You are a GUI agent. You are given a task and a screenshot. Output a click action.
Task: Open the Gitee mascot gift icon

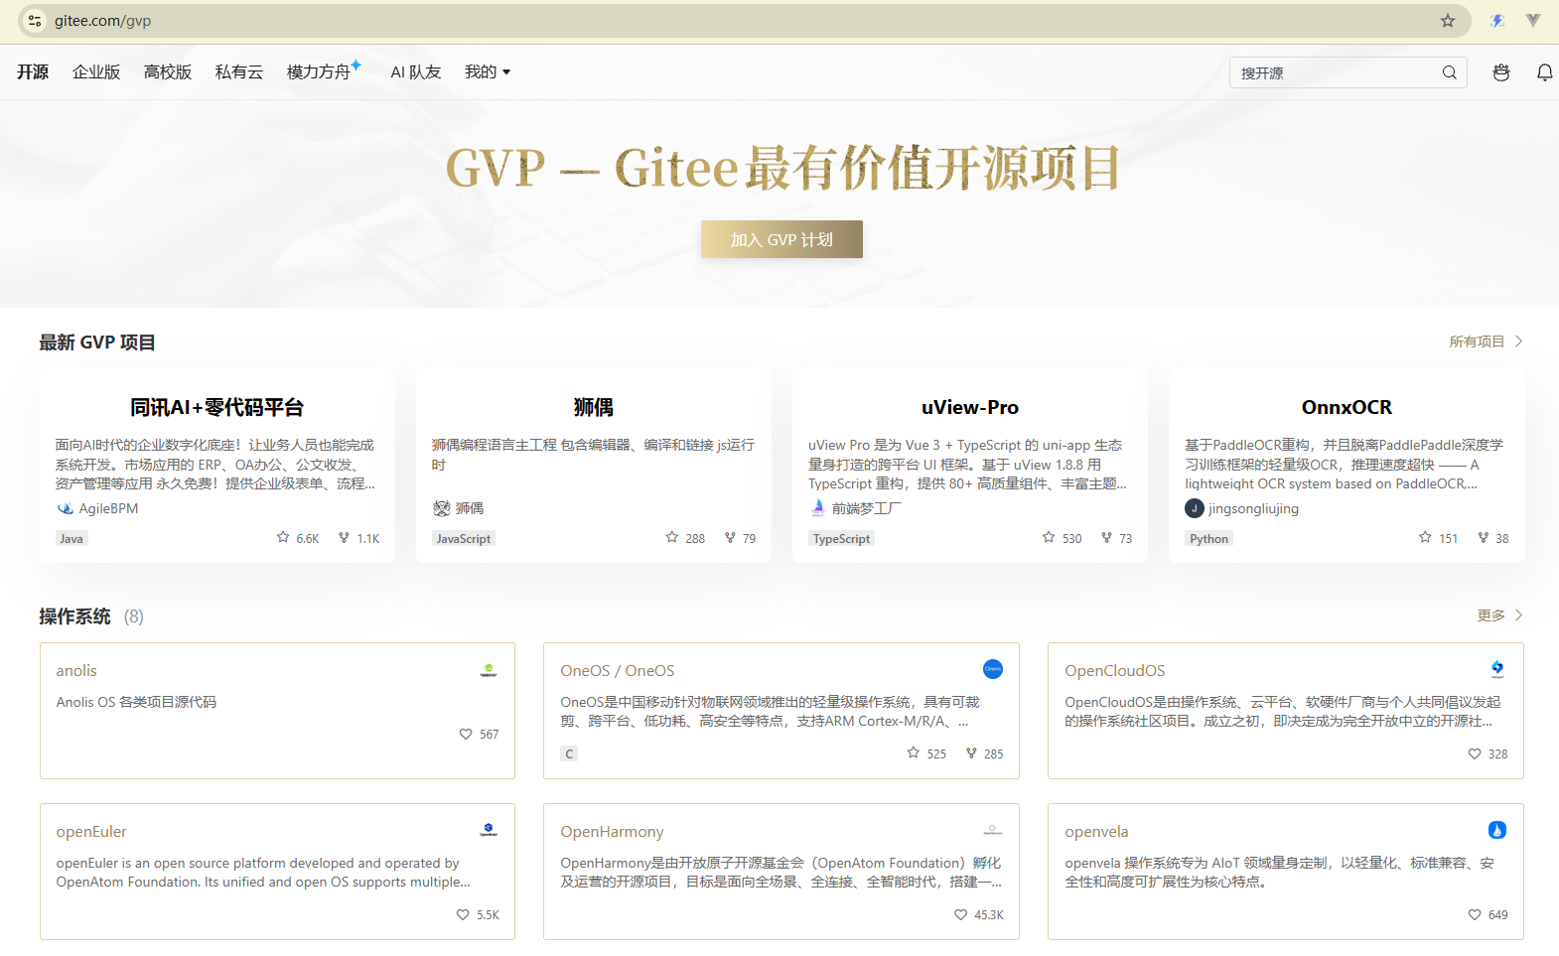pos(1501,72)
